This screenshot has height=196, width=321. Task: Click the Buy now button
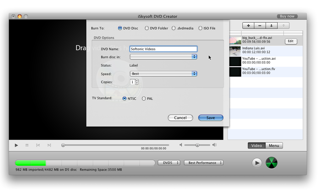coord(287,16)
